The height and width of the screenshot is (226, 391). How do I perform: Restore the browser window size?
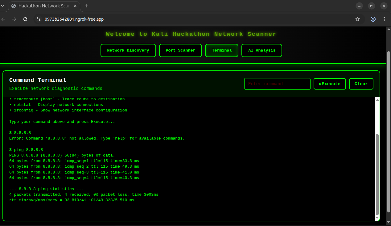click(372, 6)
